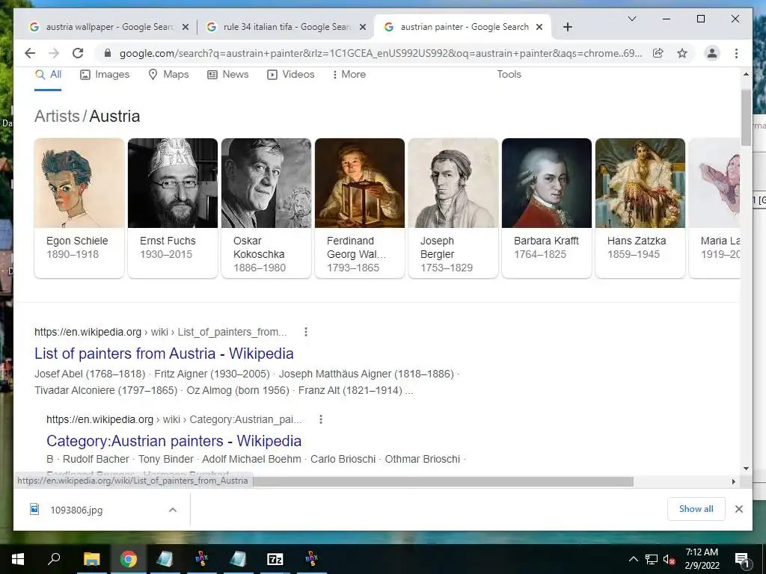
Task: Share this page using the share icon
Action: pyautogui.click(x=658, y=53)
